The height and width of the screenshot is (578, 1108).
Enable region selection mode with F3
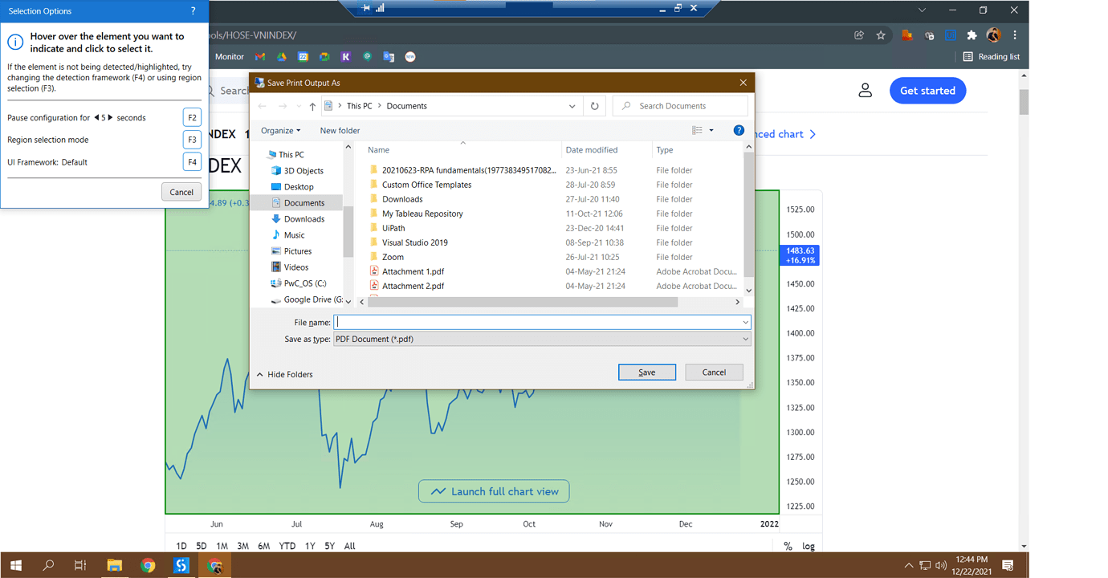click(x=192, y=139)
